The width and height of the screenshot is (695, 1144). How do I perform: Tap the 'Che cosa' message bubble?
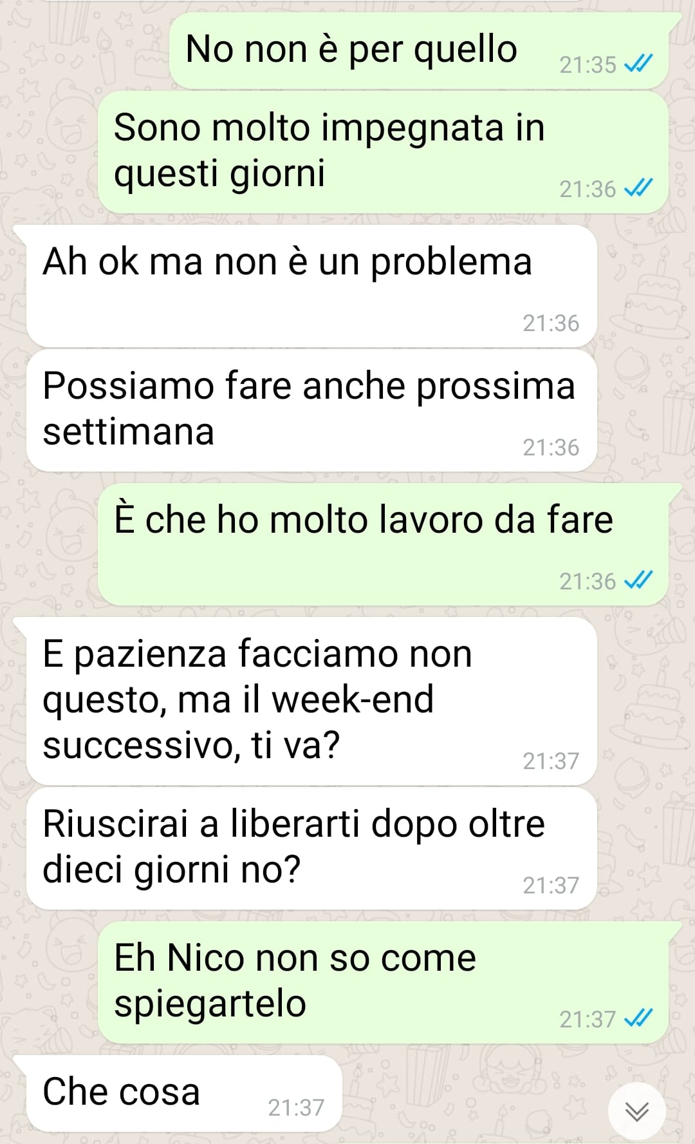coord(183,1094)
